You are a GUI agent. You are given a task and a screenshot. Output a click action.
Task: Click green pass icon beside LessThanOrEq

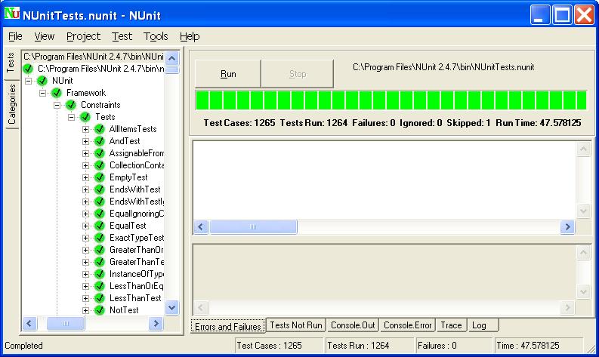[x=99, y=286]
